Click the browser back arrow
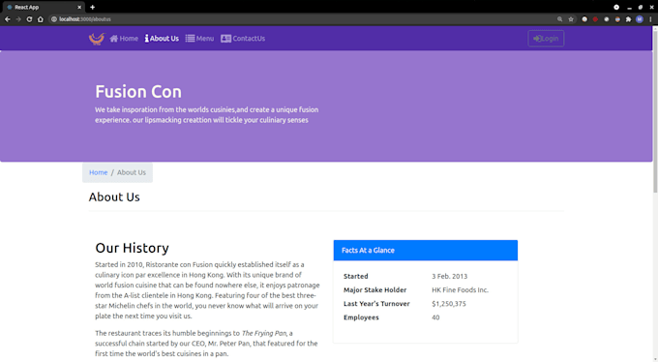Image resolution: width=658 pixels, height=362 pixels. click(x=8, y=19)
